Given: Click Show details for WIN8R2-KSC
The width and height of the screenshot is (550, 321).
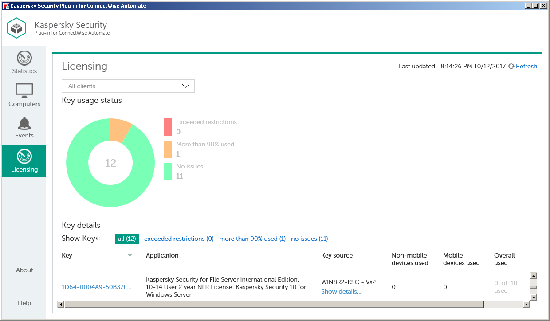Looking at the screenshot, I should (x=341, y=291).
